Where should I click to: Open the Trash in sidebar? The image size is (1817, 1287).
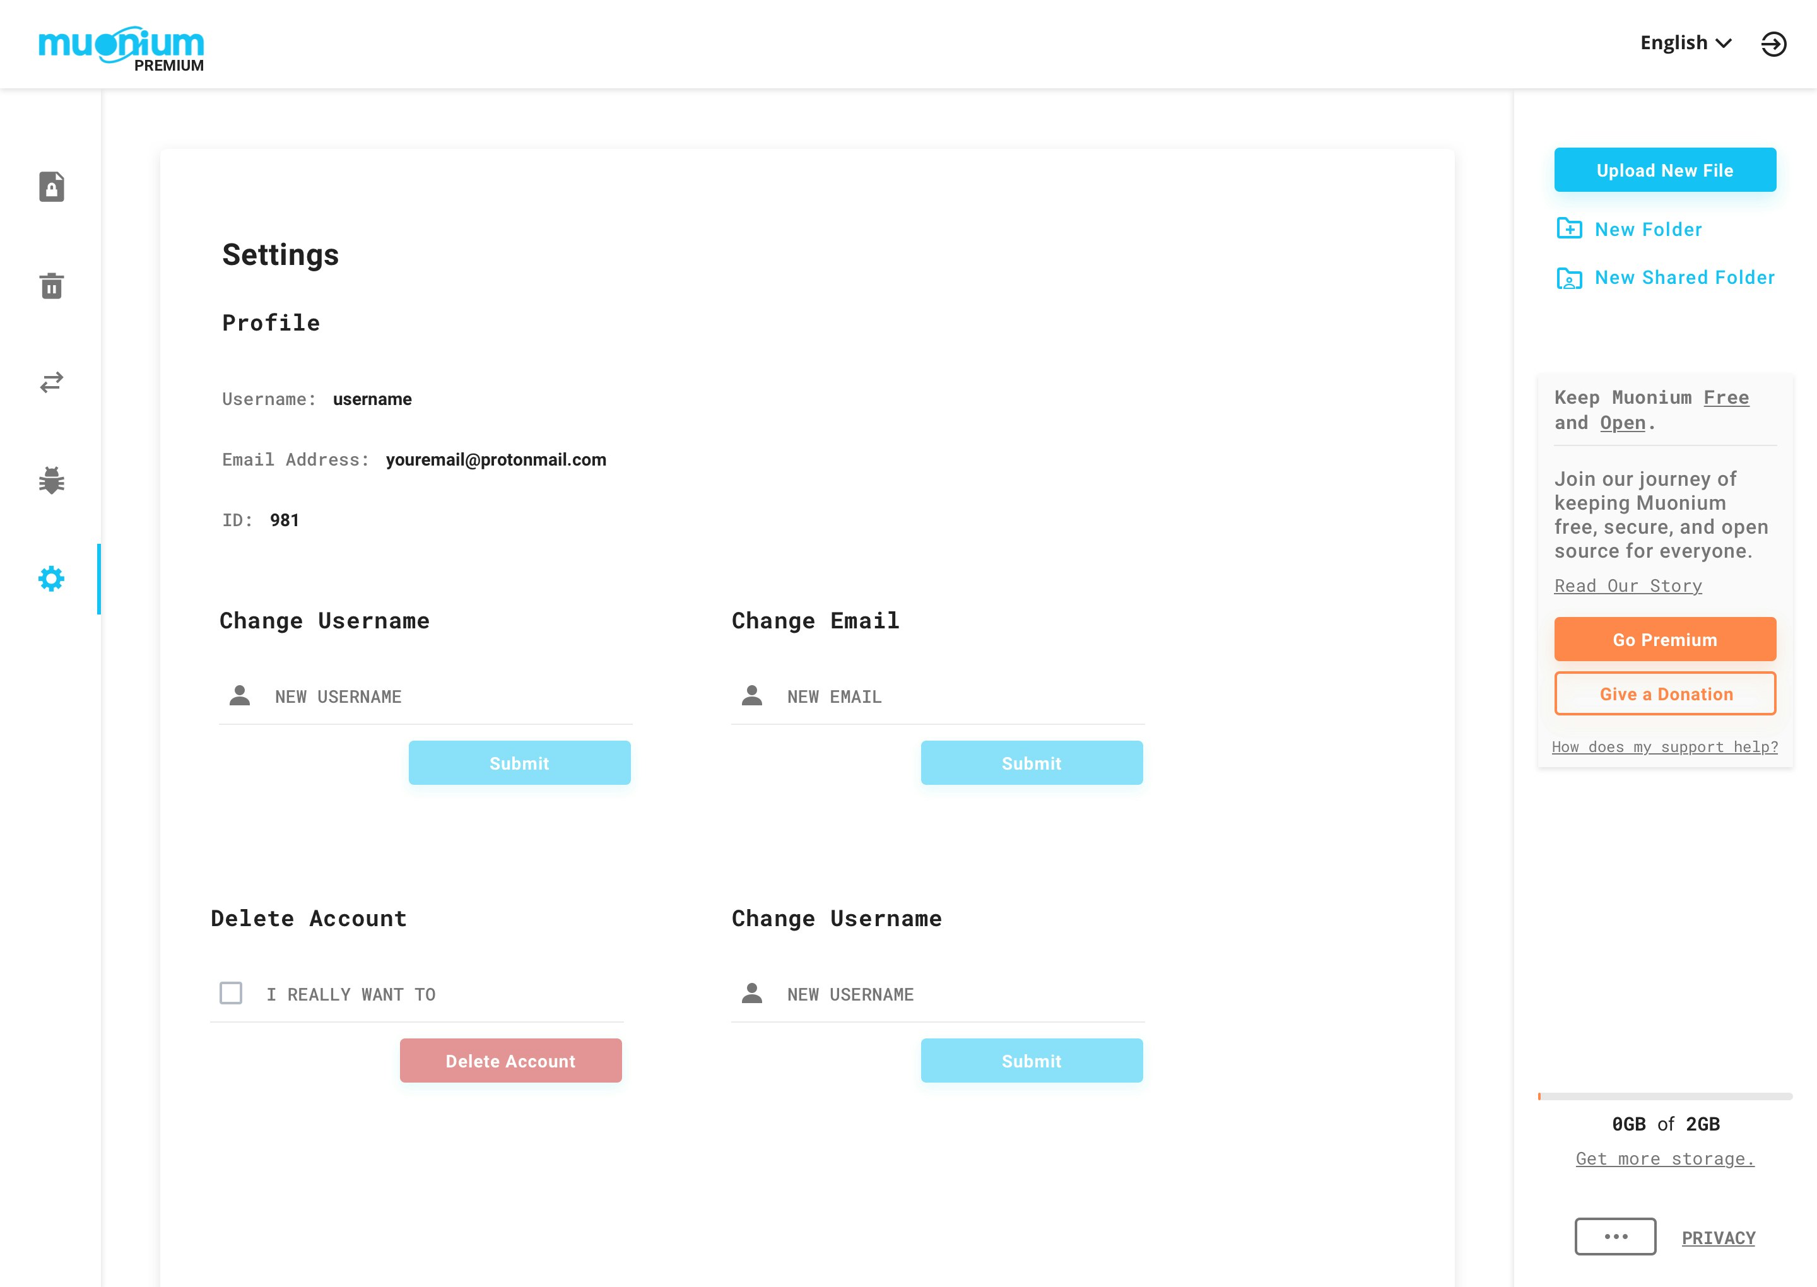tap(52, 287)
